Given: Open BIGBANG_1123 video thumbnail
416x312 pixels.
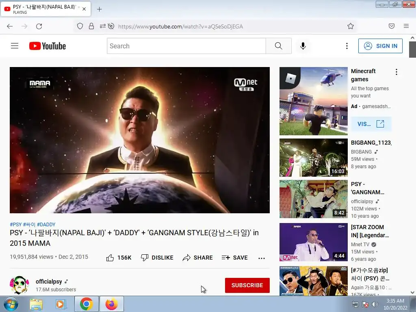Looking at the screenshot, I should click(314, 158).
